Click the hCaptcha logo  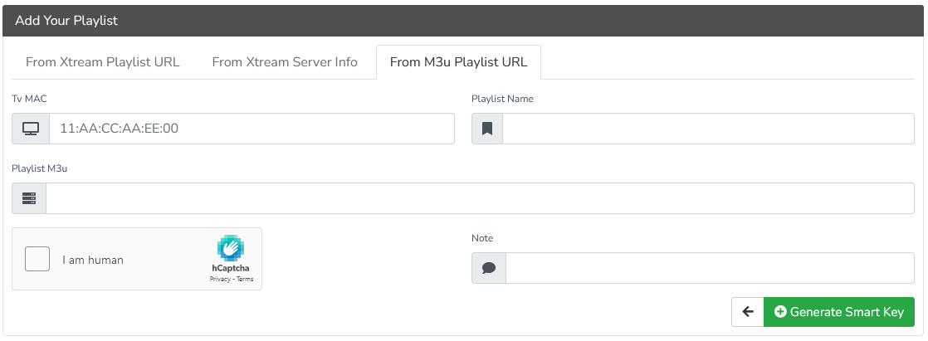tap(231, 248)
